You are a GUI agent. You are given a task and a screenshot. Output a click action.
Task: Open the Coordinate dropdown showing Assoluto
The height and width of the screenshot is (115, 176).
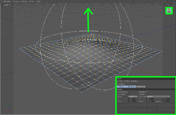(x=158, y=96)
